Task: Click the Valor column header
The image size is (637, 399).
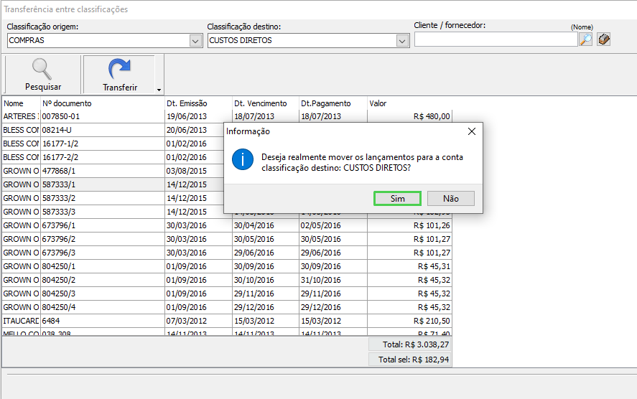Action: (x=409, y=103)
